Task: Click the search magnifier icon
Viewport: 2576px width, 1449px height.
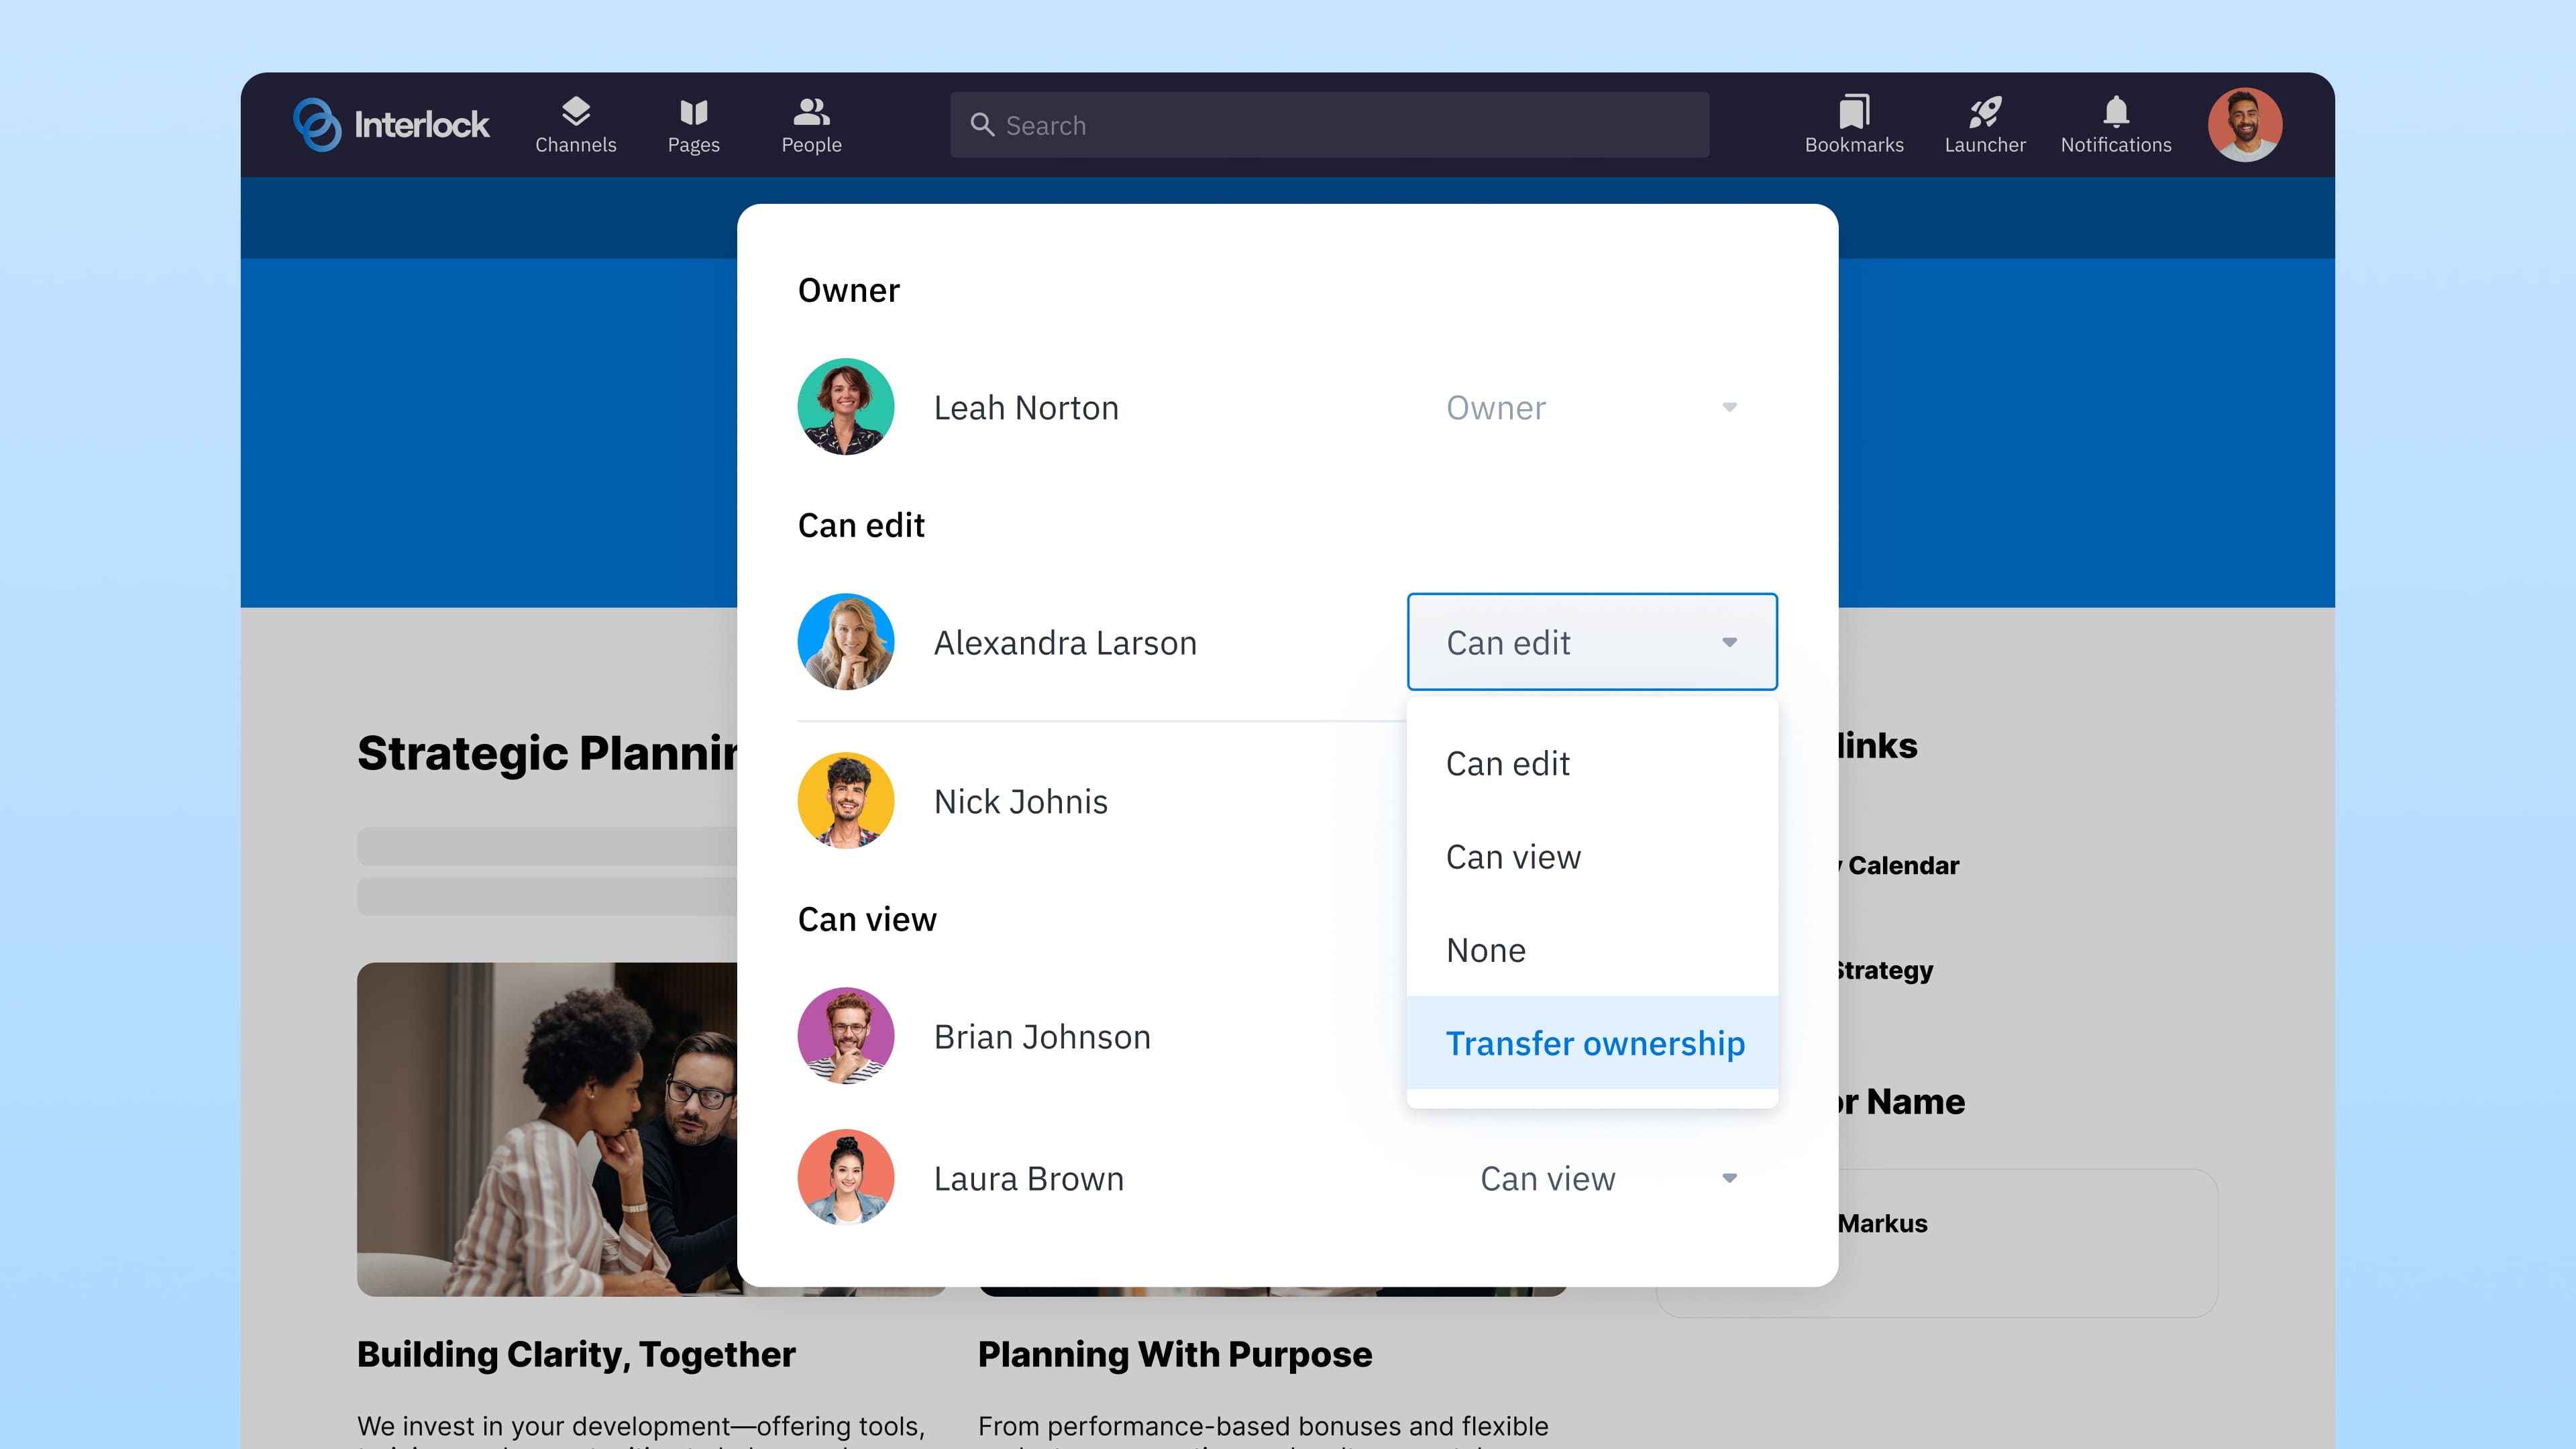Action: (982, 125)
